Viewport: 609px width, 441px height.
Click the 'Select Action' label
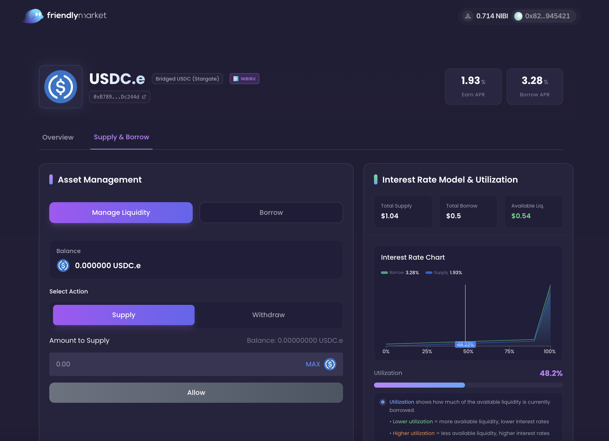[x=69, y=292]
